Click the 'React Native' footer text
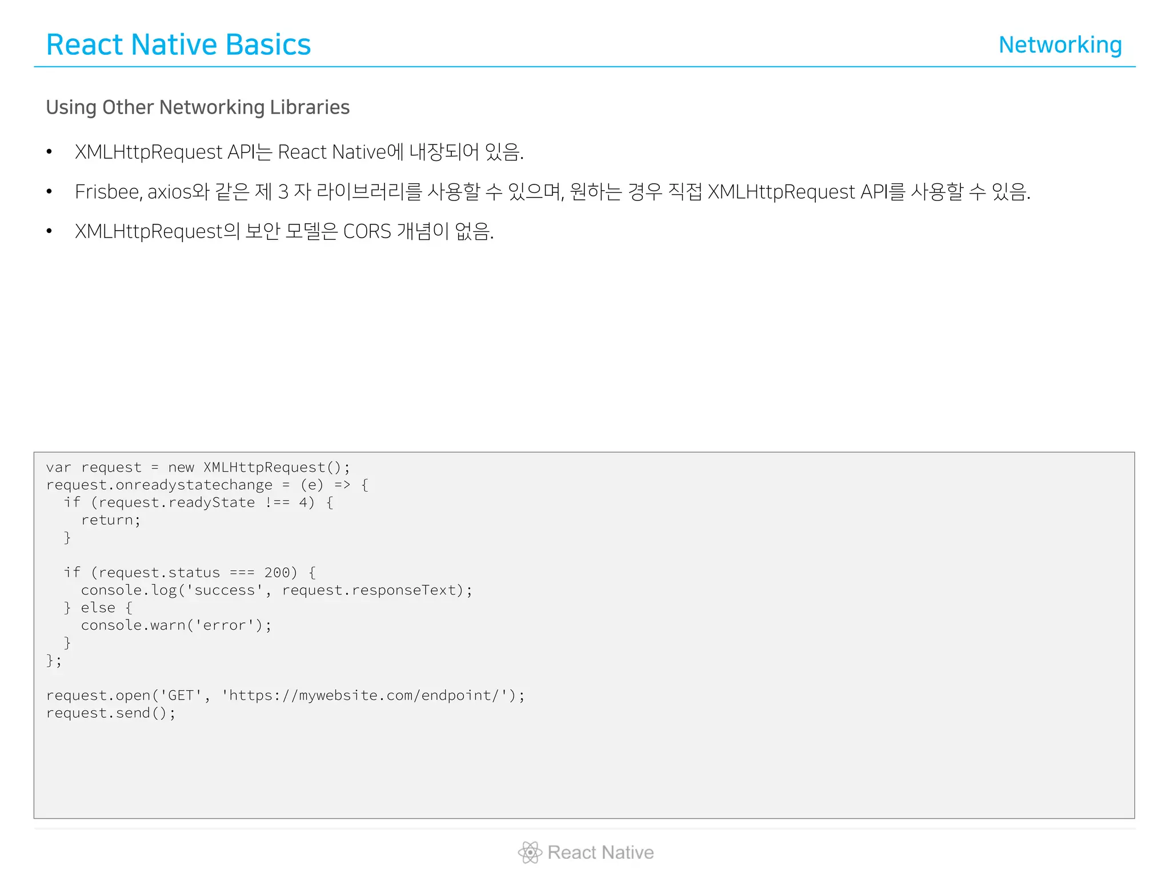The image size is (1170, 877). coord(600,852)
